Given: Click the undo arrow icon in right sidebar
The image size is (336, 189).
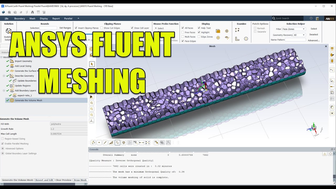Looking at the screenshot, I should pos(332,70).
